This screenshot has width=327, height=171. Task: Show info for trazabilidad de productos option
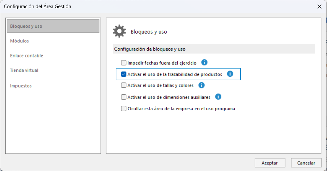(230, 74)
